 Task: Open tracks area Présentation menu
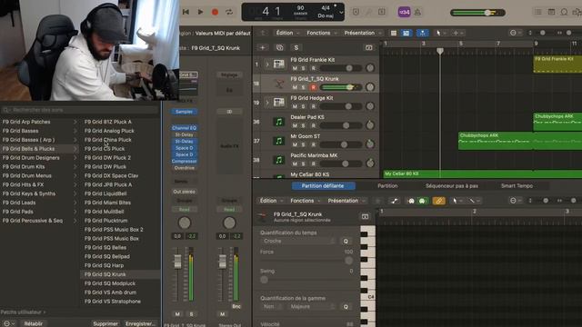click(362, 33)
